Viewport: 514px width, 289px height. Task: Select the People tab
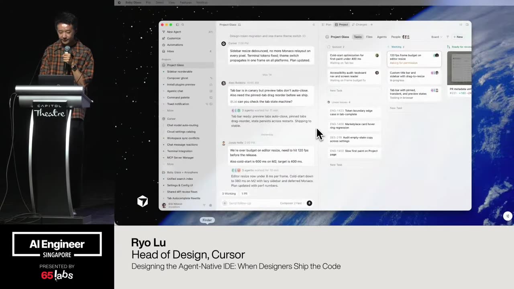(400, 37)
